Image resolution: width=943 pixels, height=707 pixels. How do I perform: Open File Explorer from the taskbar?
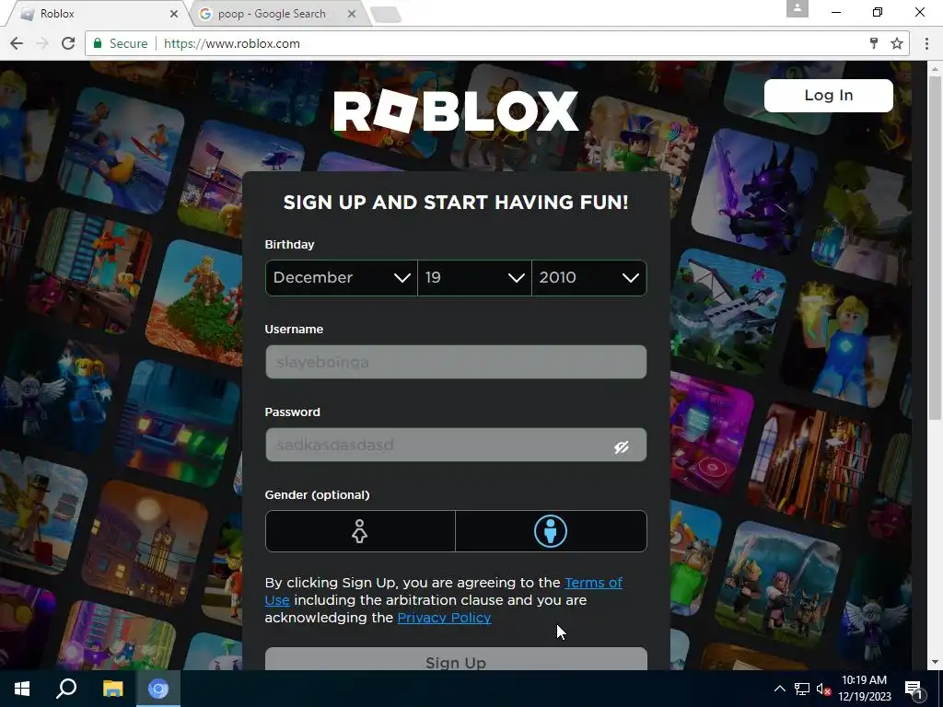112,689
